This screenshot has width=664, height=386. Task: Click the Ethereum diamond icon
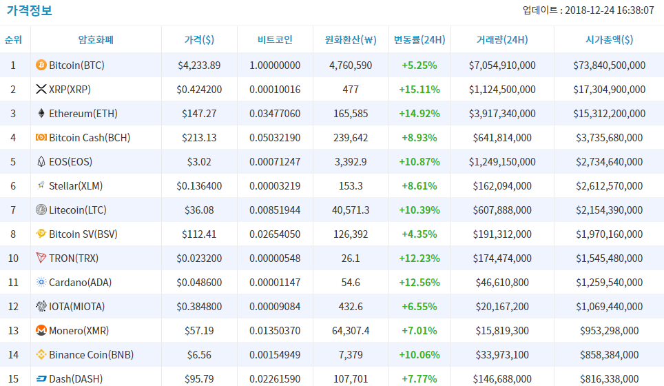41,113
